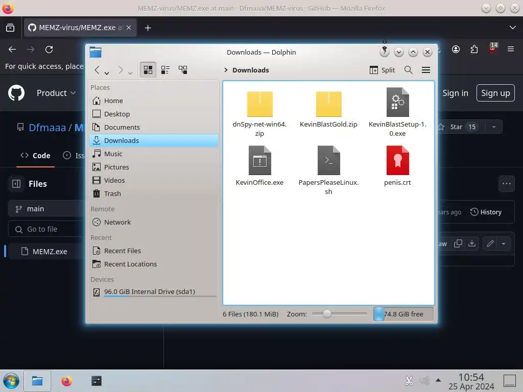Click the Dolphin zoom slider handle
This screenshot has width=523, height=392.
point(327,314)
